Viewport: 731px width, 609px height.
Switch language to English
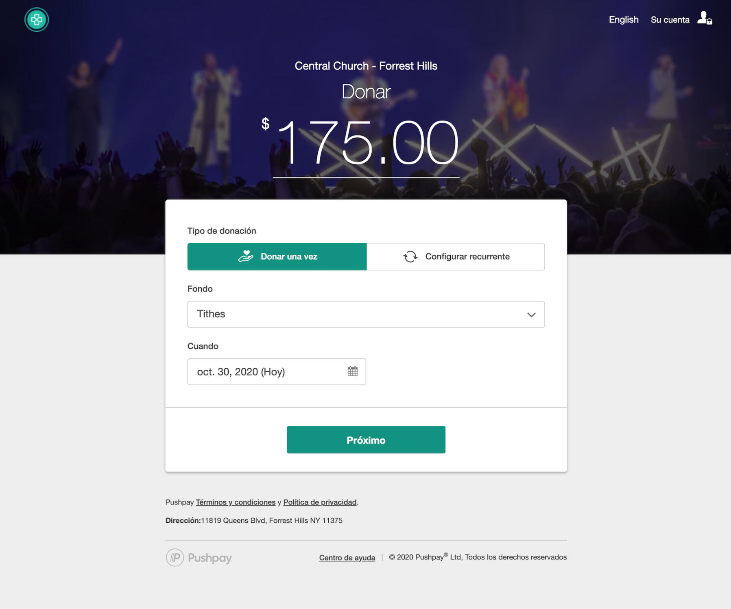click(x=624, y=20)
